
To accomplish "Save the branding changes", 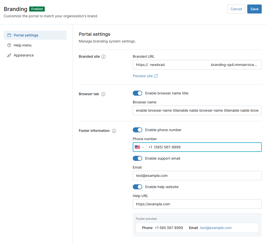I will 254,9.
